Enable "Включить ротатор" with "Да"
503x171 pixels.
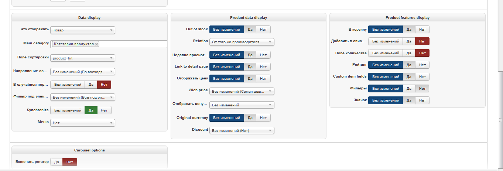57,162
